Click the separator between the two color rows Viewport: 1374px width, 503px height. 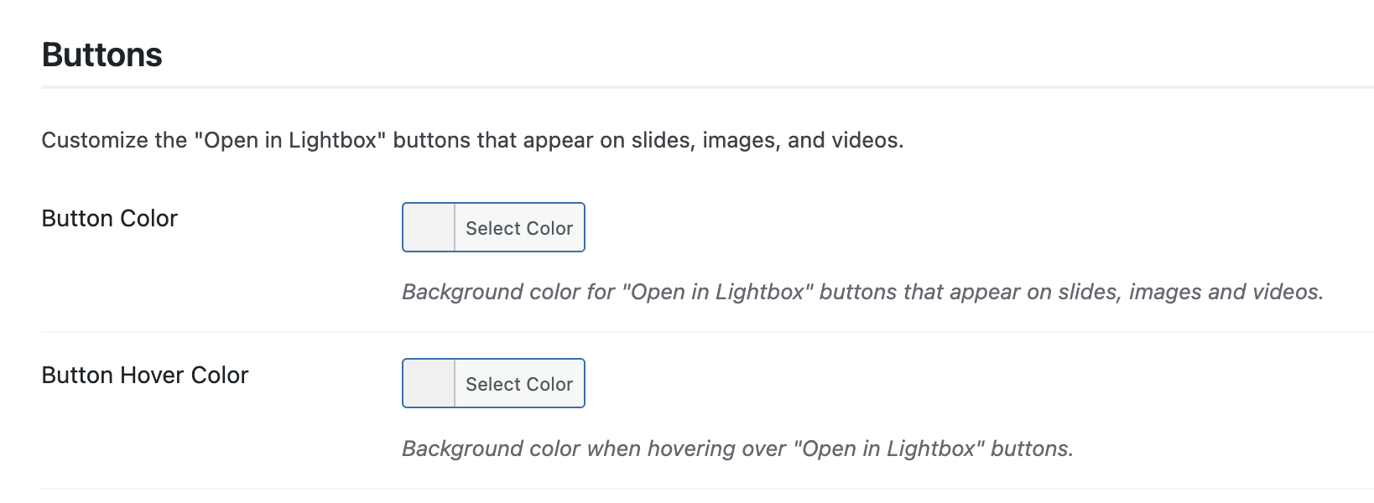click(x=707, y=332)
